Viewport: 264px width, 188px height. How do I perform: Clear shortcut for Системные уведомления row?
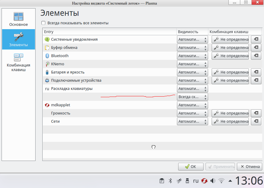pyautogui.click(x=256, y=39)
